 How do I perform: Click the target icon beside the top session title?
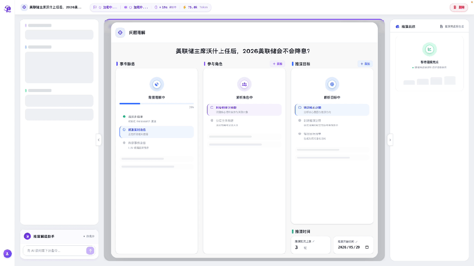point(24,7)
